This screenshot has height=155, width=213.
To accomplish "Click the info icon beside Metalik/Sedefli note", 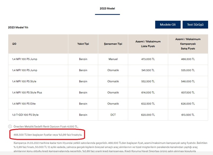I will pos(10,126).
